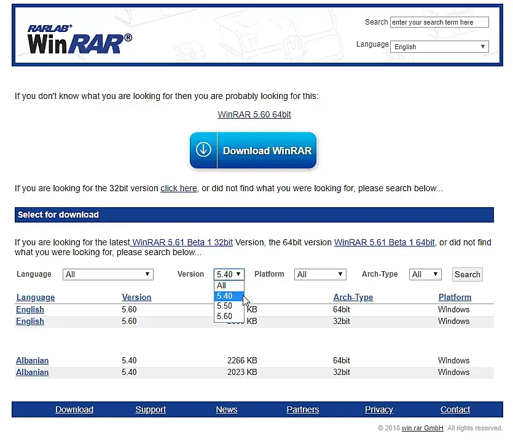This screenshot has height=442, width=513.
Task: Open the Partners footer link
Action: tap(303, 409)
